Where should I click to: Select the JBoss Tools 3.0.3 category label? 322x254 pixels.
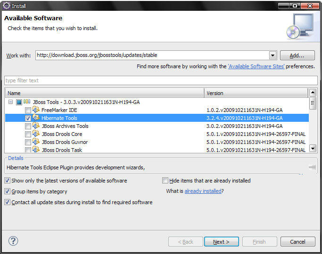(86, 102)
